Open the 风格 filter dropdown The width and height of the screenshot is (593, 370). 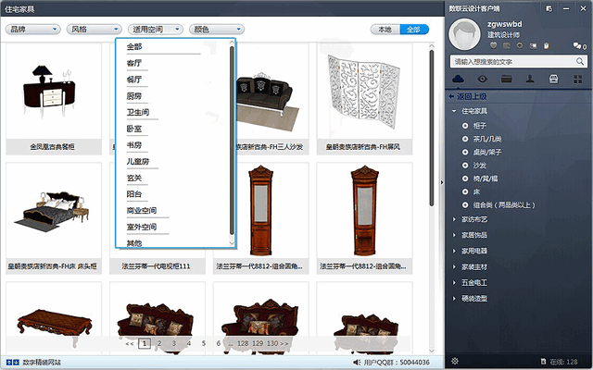pyautogui.click(x=95, y=29)
